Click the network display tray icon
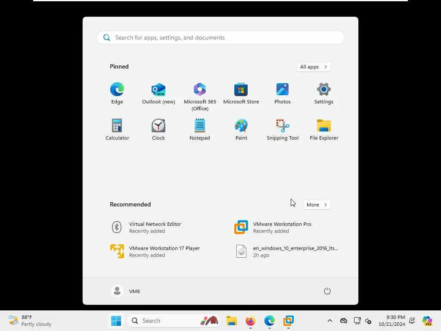This screenshot has height=331, width=441. [357, 321]
